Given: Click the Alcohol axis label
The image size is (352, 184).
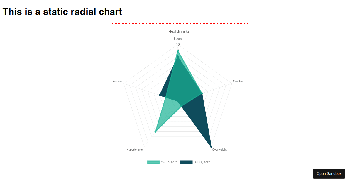Looking at the screenshot, I should 117,81.
